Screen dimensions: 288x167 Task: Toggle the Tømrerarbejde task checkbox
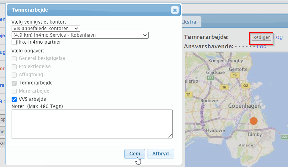14,83
